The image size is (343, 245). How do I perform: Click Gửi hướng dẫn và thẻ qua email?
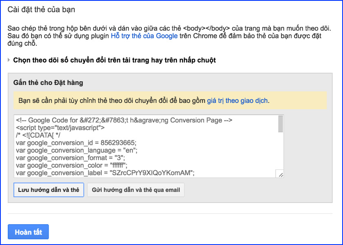coord(136,190)
